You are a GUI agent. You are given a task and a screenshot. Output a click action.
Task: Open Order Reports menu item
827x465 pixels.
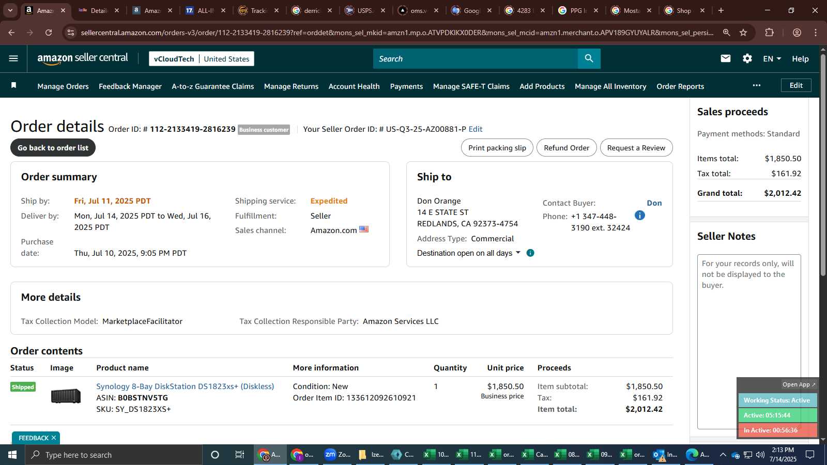click(x=680, y=86)
